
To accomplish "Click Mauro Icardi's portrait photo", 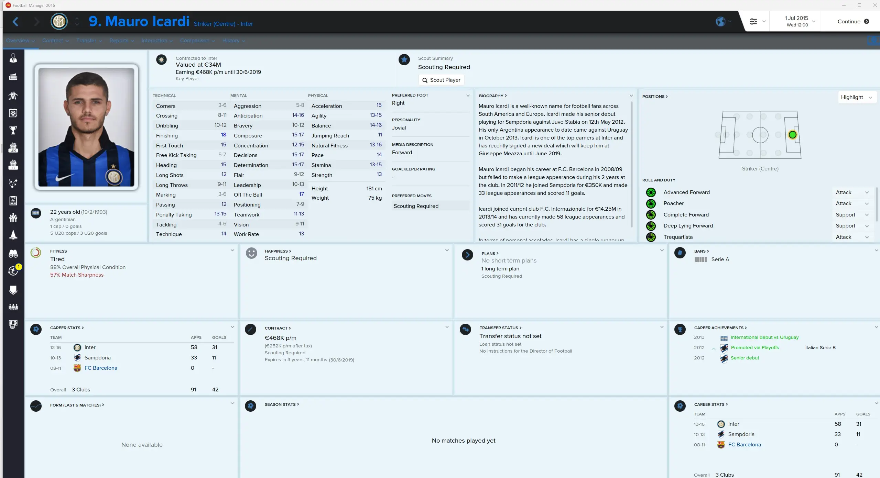I will tap(86, 127).
